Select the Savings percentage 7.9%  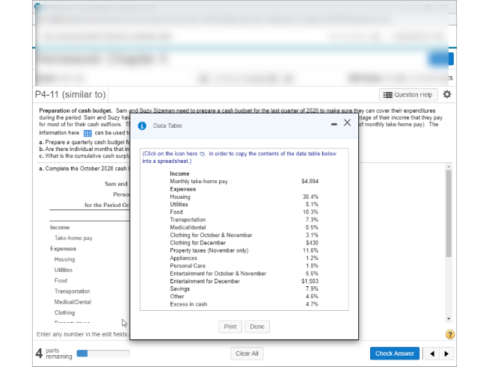click(312, 289)
